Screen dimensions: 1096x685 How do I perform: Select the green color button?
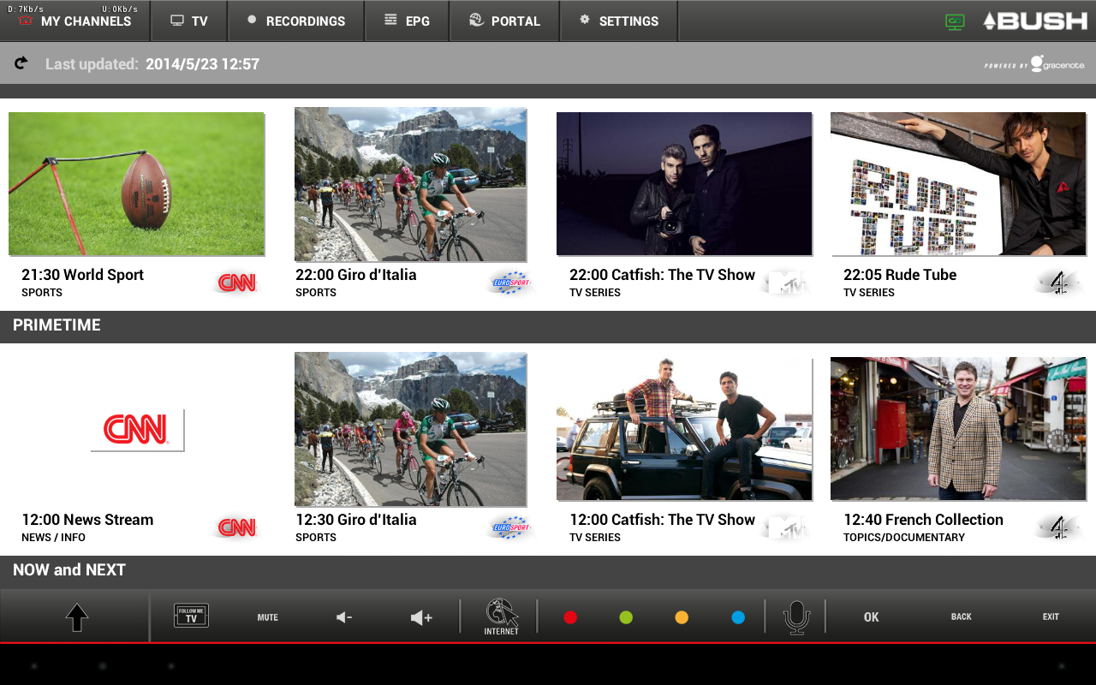(x=626, y=617)
